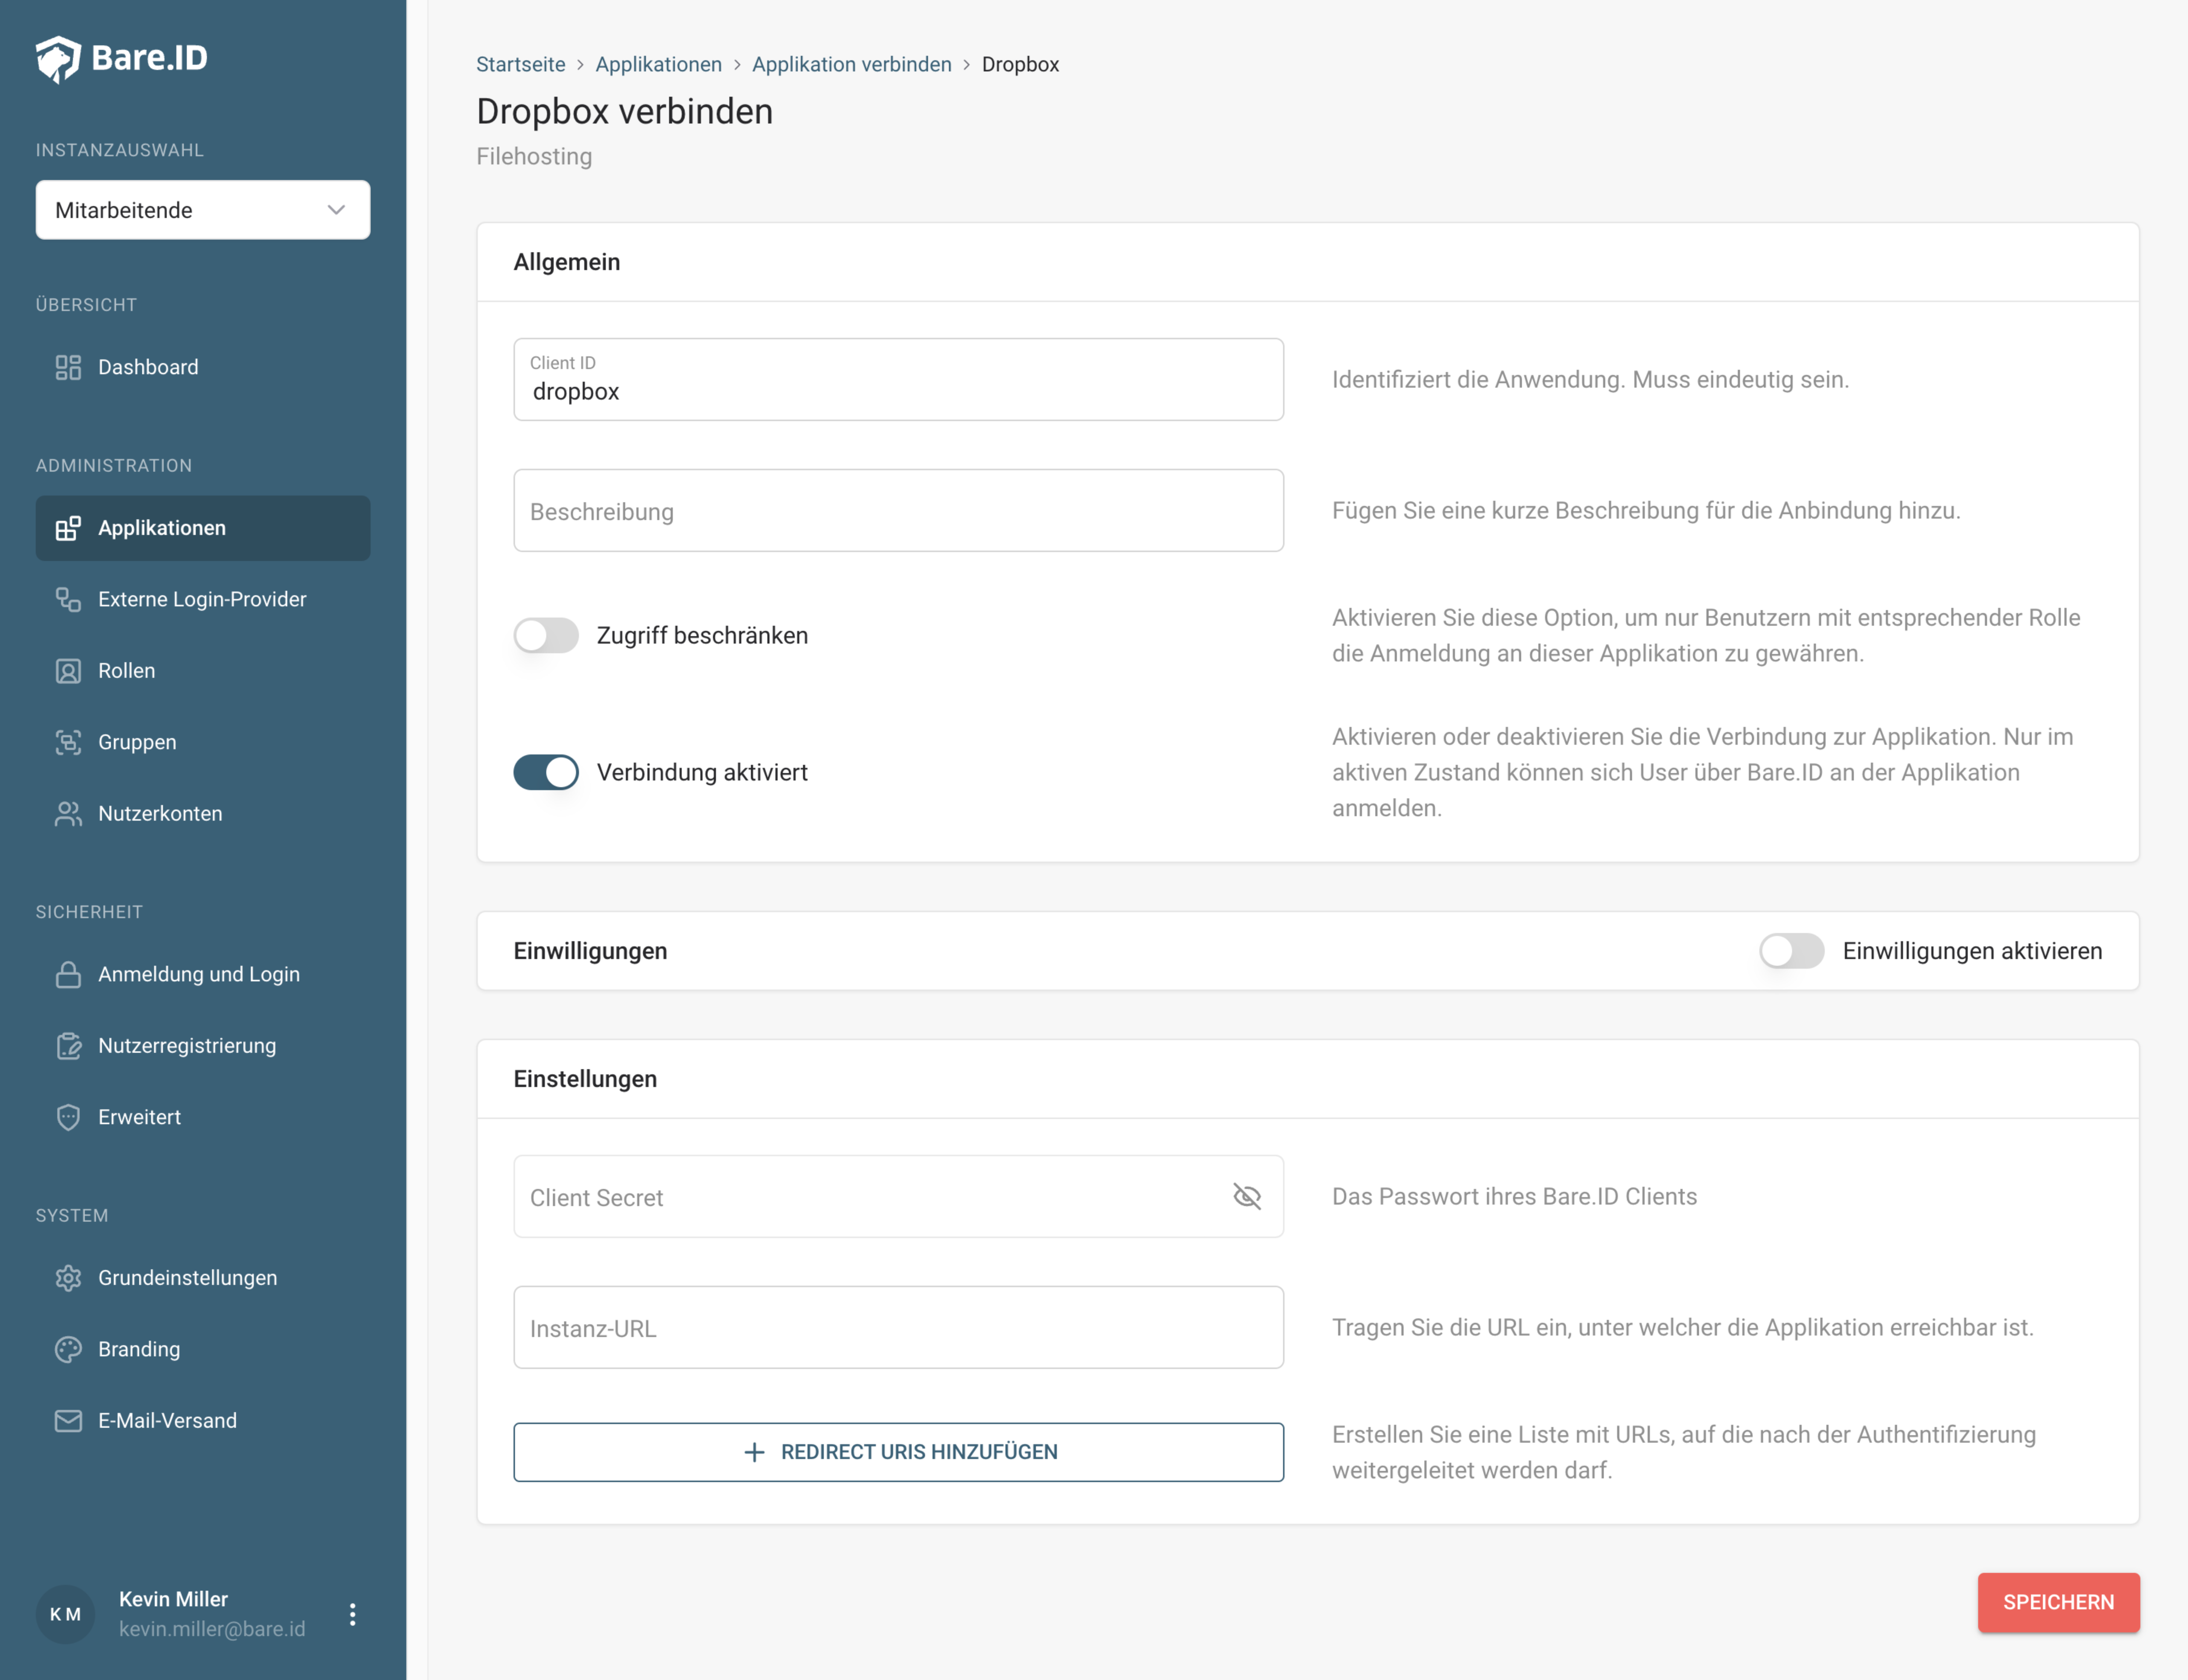Click the Dashboard grid icon
The width and height of the screenshot is (2188, 1680).
[x=68, y=368]
